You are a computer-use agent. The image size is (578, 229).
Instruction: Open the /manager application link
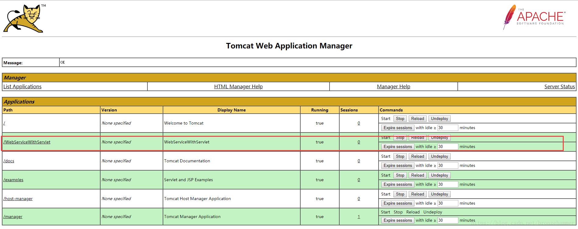click(x=13, y=217)
